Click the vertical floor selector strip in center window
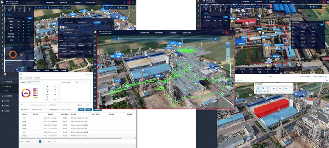The image size is (329, 148). pyautogui.click(x=228, y=52)
